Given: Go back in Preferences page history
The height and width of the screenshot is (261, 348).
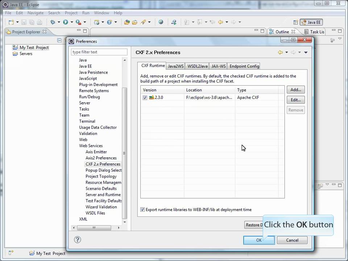Looking at the screenshot, I should coord(280,52).
